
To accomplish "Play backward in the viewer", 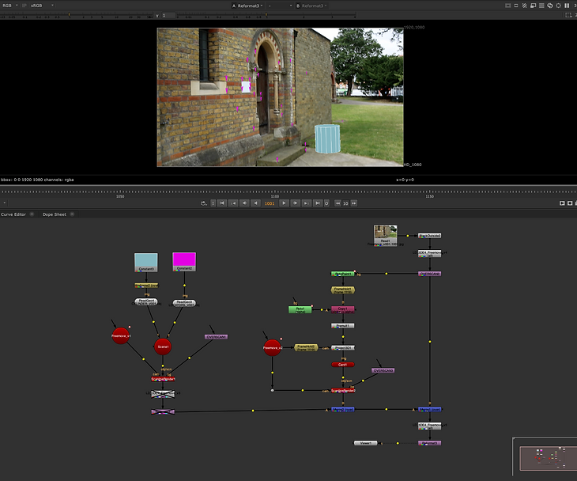I will (256, 203).
